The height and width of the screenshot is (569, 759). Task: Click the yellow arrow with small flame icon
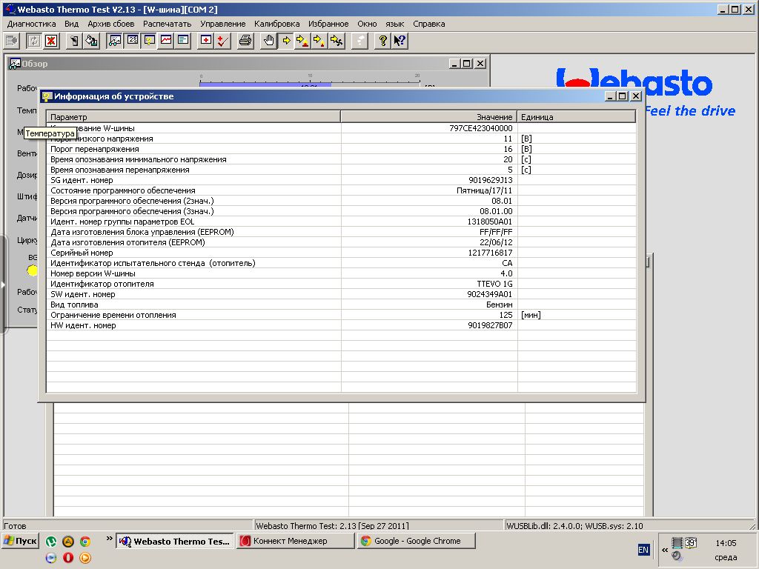click(x=319, y=41)
